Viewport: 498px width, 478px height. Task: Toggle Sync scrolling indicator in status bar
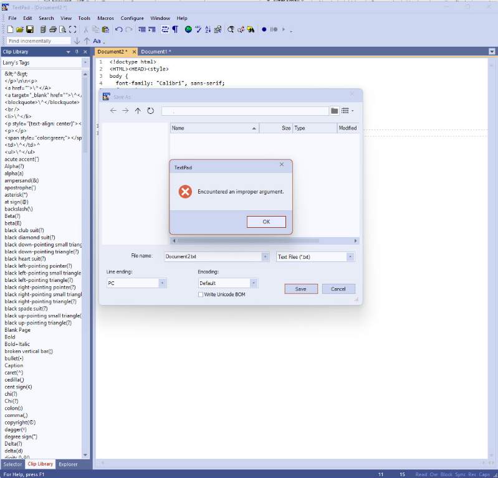click(x=460, y=474)
